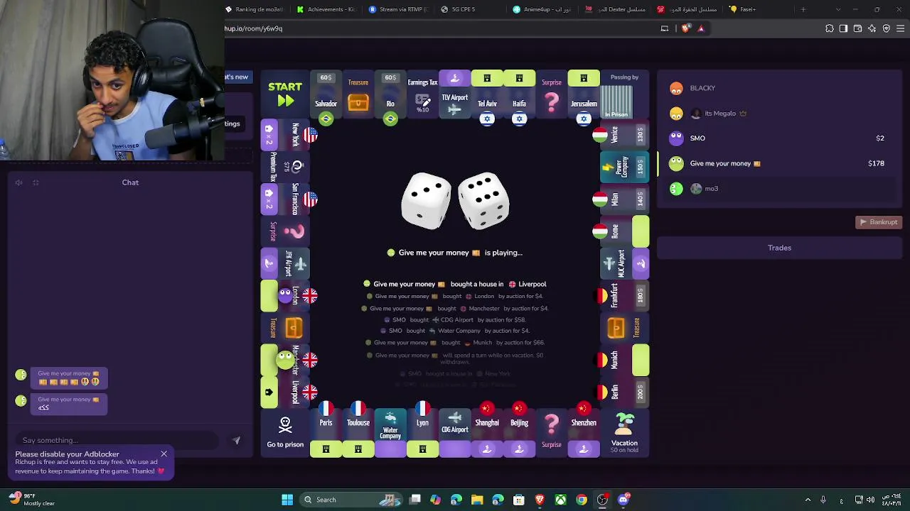Click the Surprise question mark near Jerusalem

pos(552,94)
